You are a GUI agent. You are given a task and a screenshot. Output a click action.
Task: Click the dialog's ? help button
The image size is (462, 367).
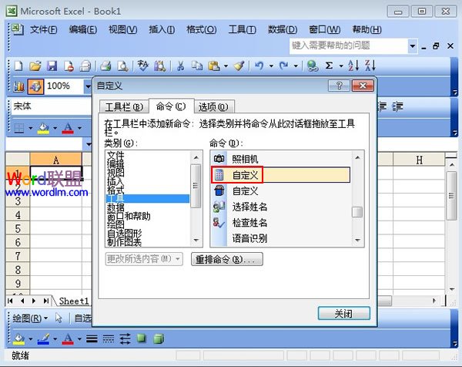pyautogui.click(x=339, y=86)
